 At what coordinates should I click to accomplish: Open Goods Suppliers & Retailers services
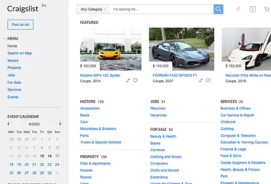point(242,163)
